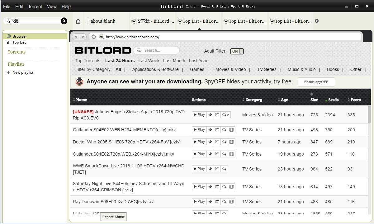This screenshot has width=374, height=224.
Task: Reload the current page
Action: (93, 36)
